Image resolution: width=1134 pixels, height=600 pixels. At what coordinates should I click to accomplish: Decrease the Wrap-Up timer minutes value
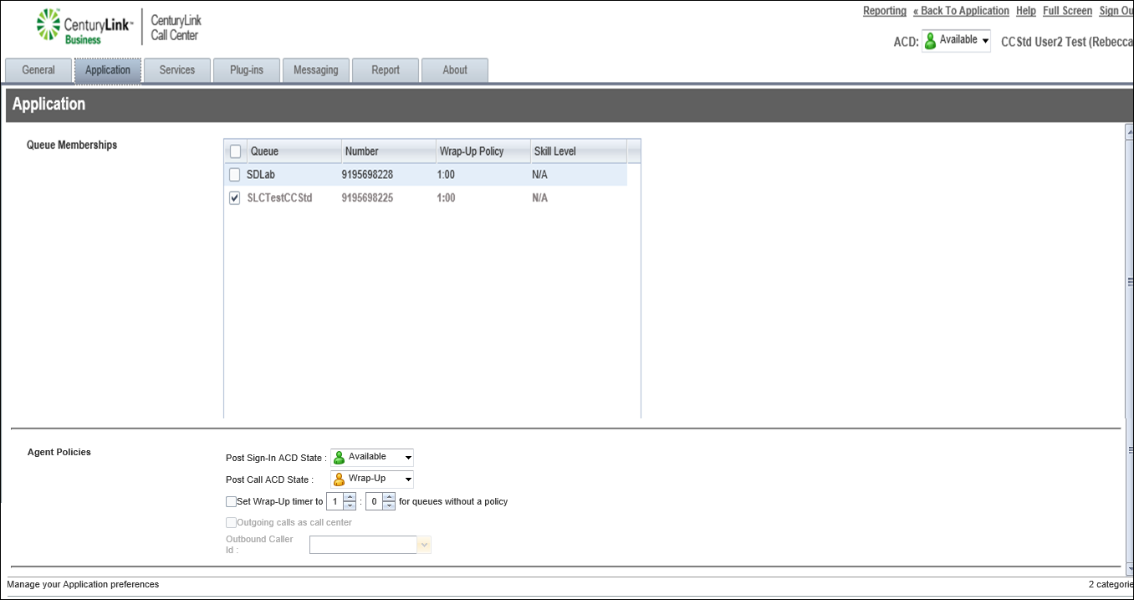[x=350, y=506]
